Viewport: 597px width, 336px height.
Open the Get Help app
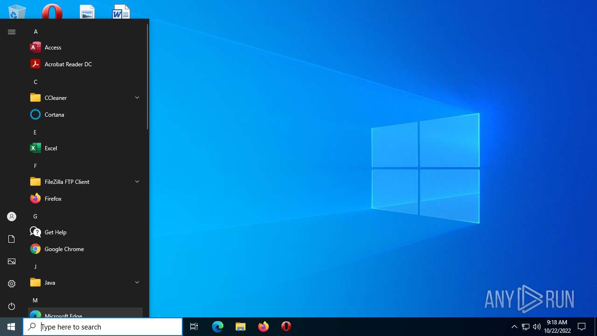pyautogui.click(x=85, y=232)
